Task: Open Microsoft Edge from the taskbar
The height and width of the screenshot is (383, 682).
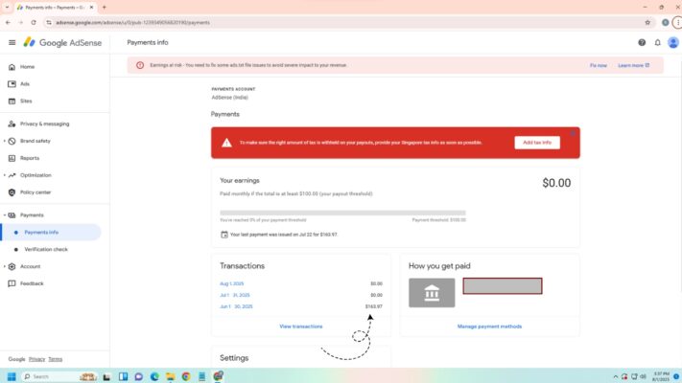Action: [154, 376]
